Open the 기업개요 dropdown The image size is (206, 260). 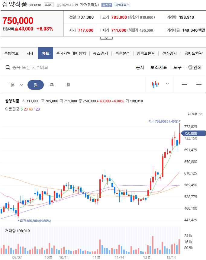(122, 5)
